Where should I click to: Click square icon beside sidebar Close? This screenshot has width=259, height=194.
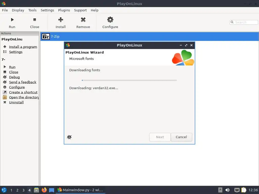[5, 72]
